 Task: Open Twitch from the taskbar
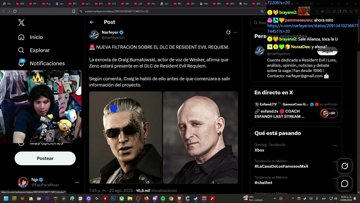click(x=39, y=198)
